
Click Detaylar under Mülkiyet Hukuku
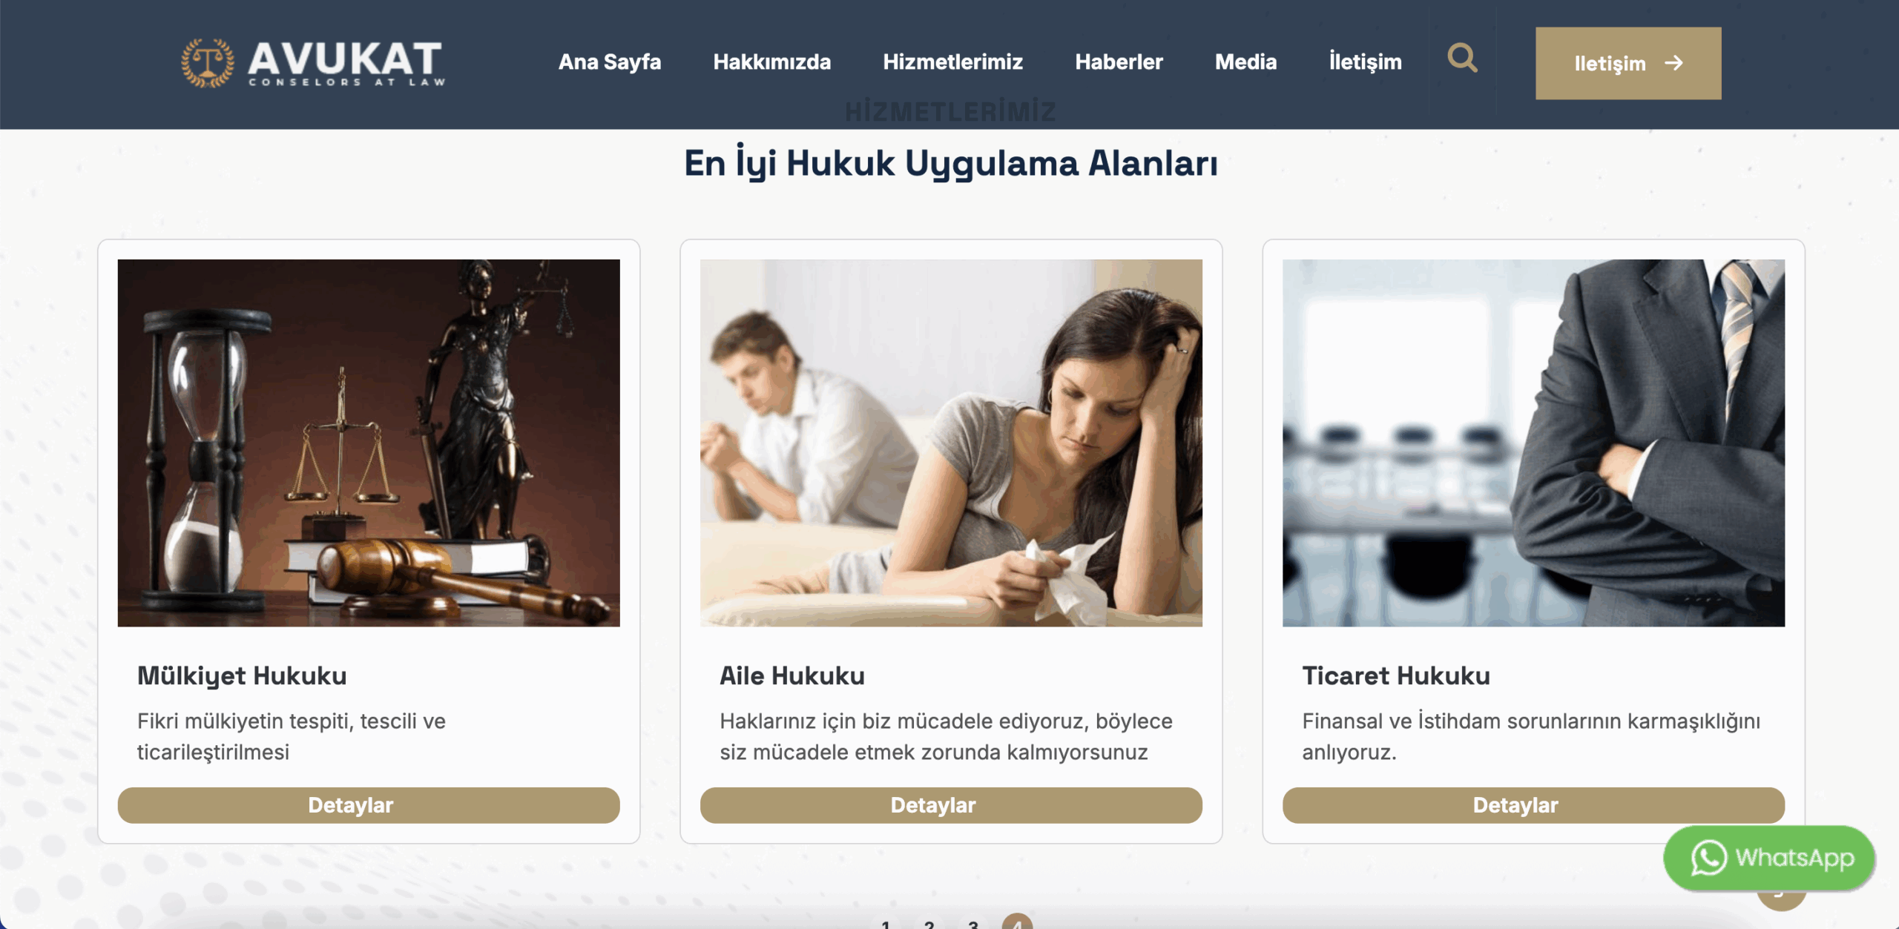pyautogui.click(x=369, y=805)
